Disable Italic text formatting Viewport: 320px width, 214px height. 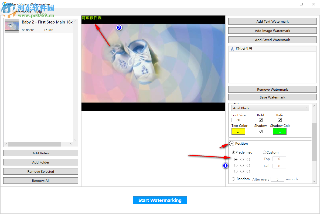[x=280, y=120]
